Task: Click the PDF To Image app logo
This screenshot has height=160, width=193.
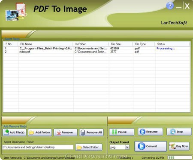Action: coord(16,12)
